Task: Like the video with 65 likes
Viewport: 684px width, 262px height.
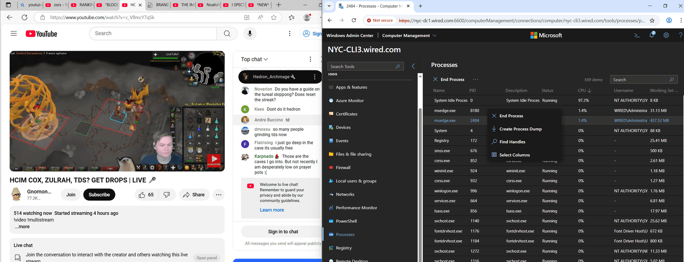Action: click(x=146, y=195)
